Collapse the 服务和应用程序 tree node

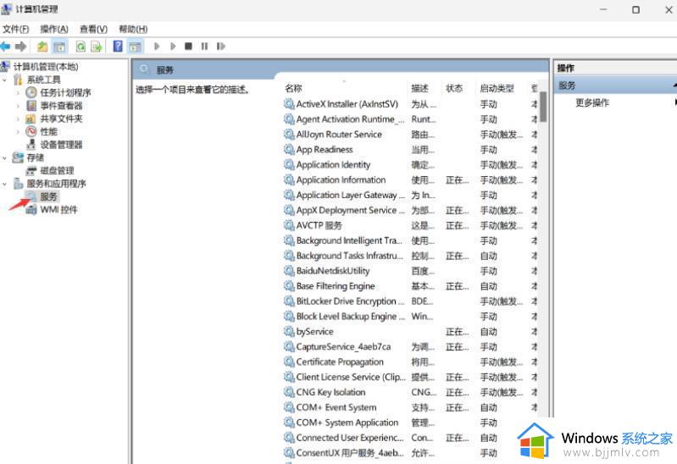(x=5, y=184)
